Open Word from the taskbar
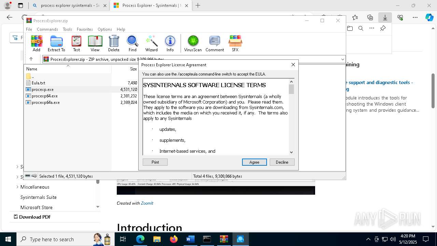The image size is (437, 246). pyautogui.click(x=190, y=239)
